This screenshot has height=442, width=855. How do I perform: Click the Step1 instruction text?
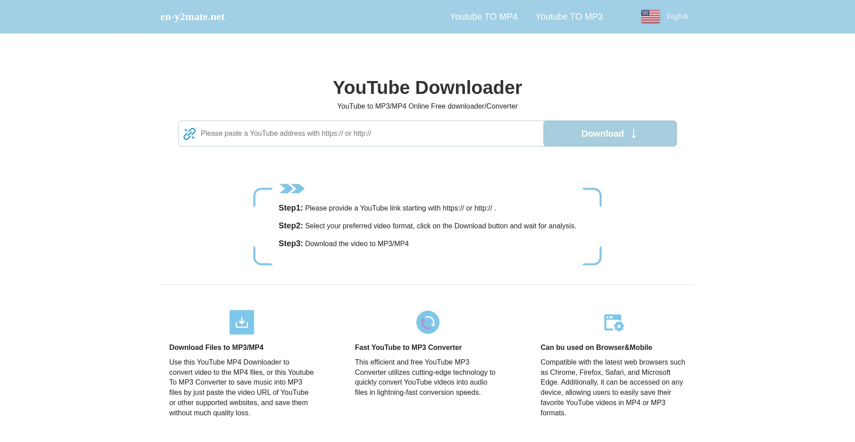(x=387, y=208)
